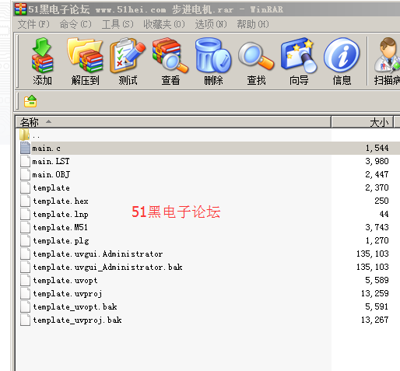
Task: Click the 删除 (Delete) trash icon
Action: [x=213, y=55]
